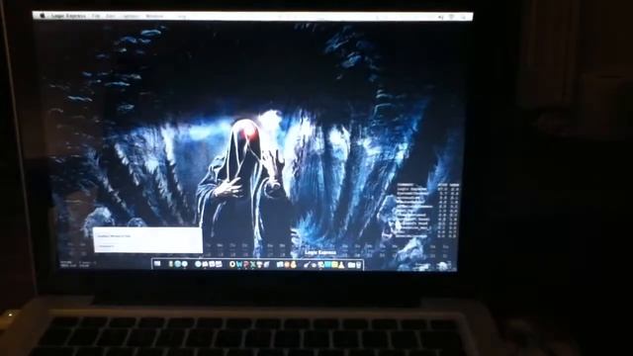Launch PowerPoint from the red P Dock icon
This screenshot has width=633, height=356.
pos(246,264)
